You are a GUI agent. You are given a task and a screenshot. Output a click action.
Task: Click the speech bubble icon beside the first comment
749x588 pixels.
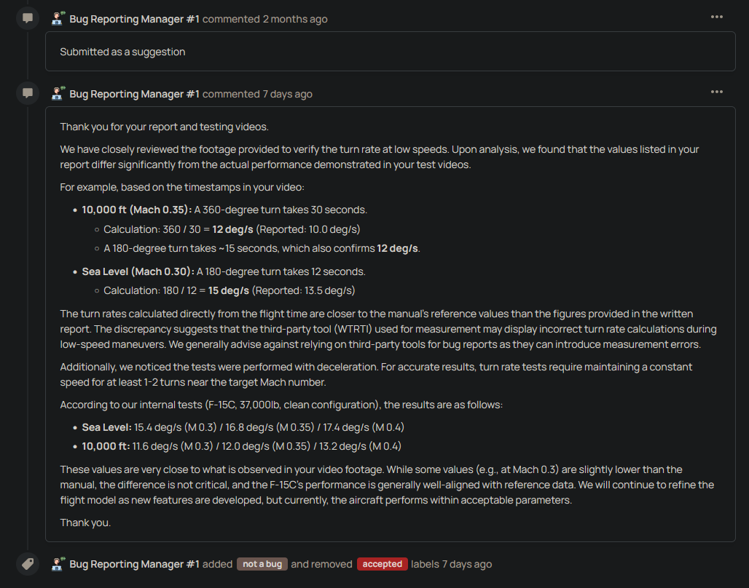[28, 17]
